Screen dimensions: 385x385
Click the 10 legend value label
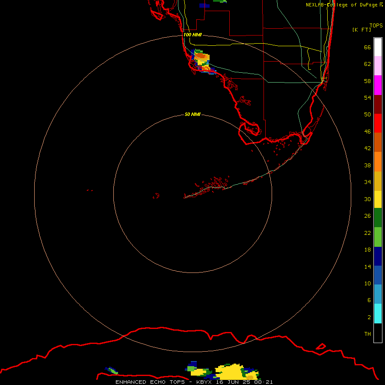click(x=367, y=283)
